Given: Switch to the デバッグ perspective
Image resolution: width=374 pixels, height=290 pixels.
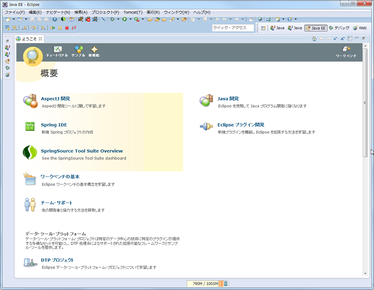Looking at the screenshot, I should [x=339, y=28].
